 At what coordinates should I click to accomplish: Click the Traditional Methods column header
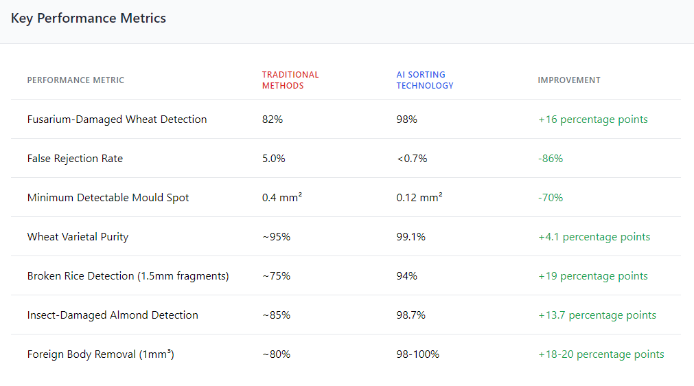[x=290, y=80]
